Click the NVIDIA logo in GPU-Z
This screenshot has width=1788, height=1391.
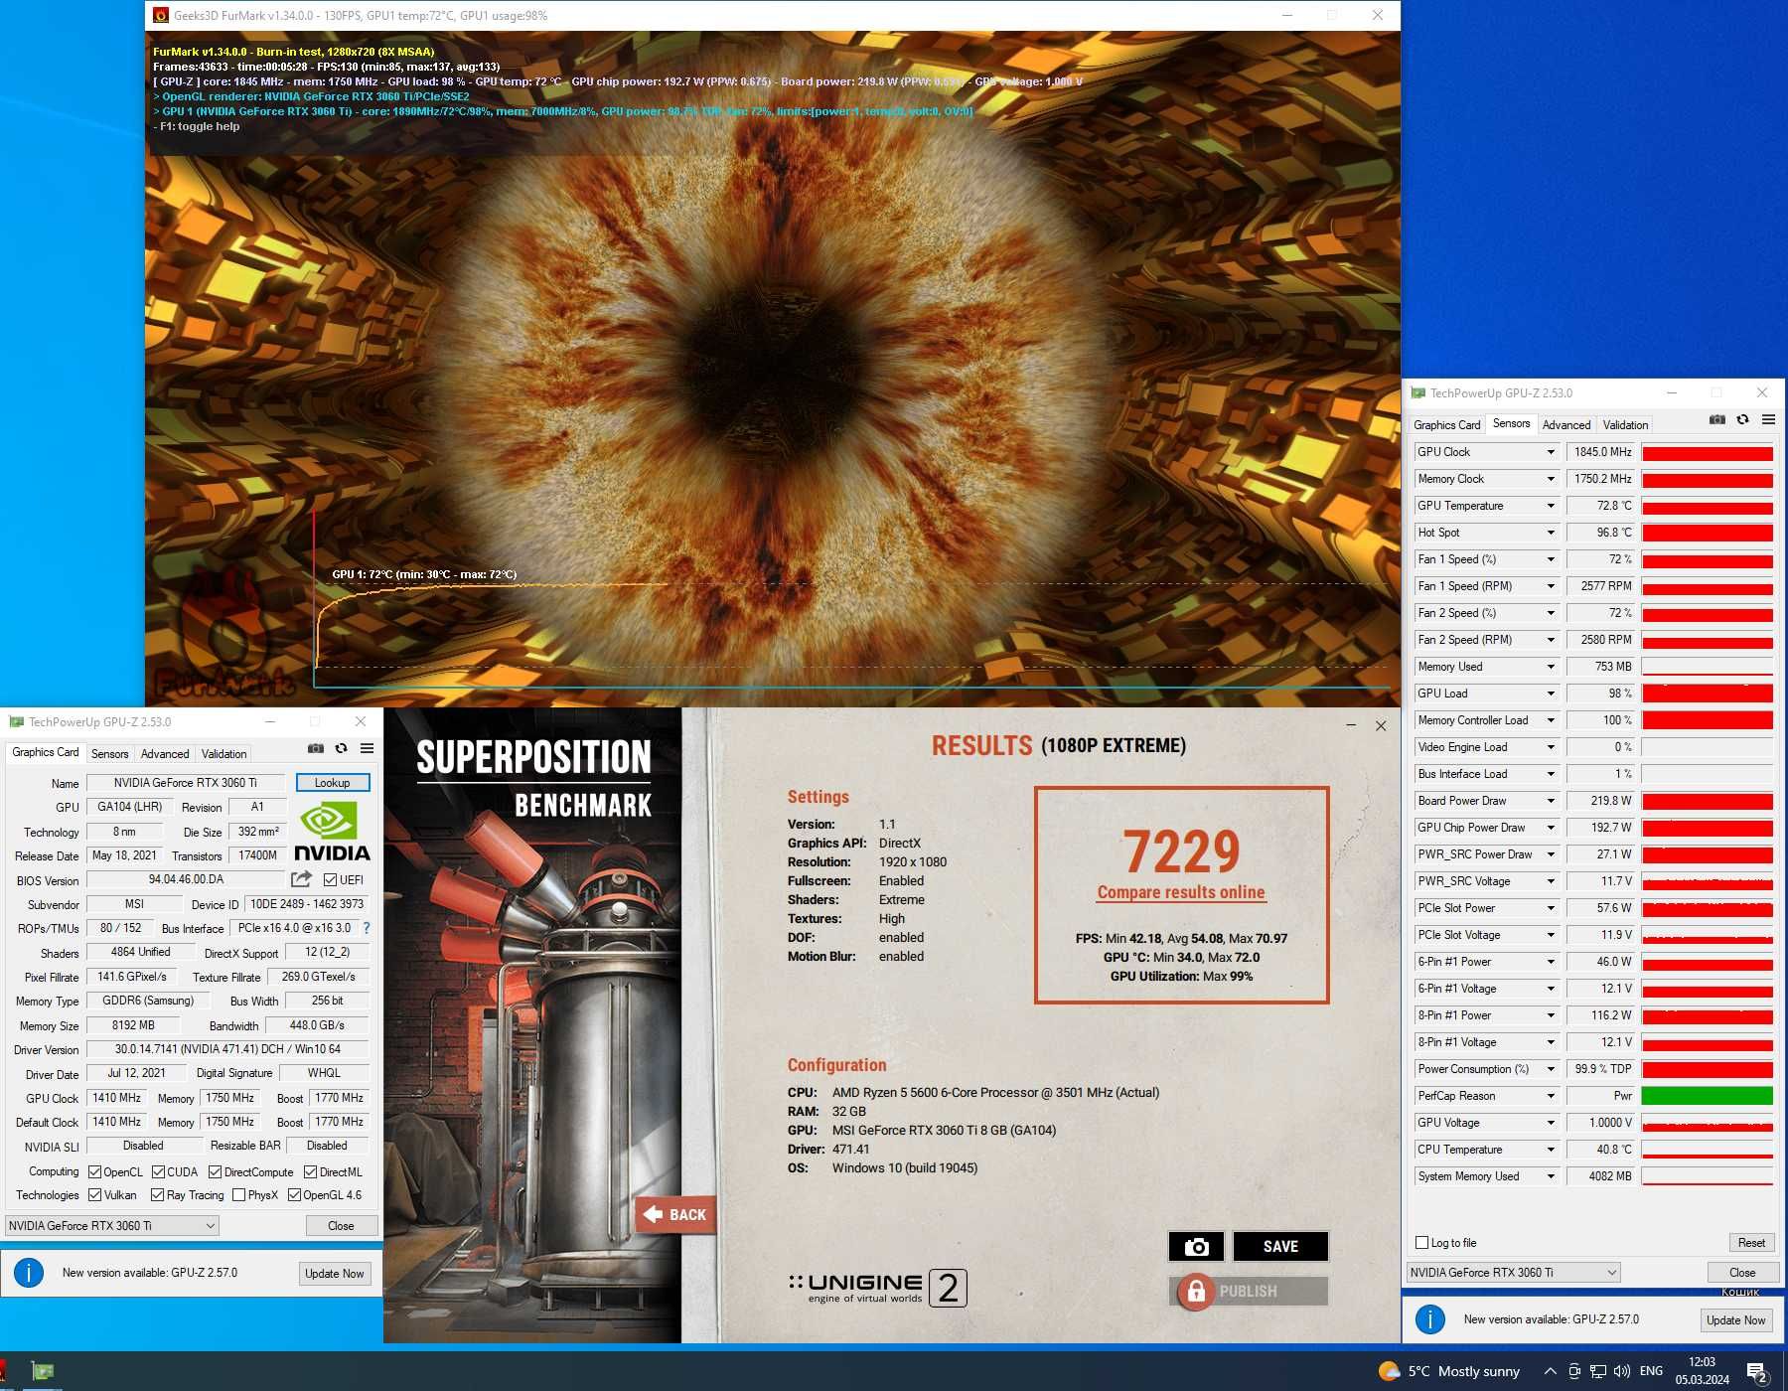click(x=332, y=833)
